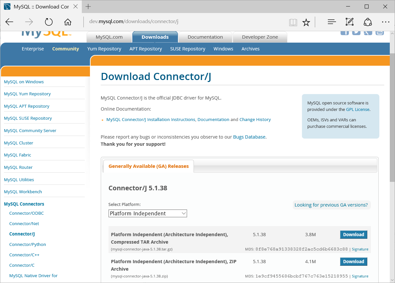Open Connector/C++ sidebar link
The image size is (395, 283).
24,255
